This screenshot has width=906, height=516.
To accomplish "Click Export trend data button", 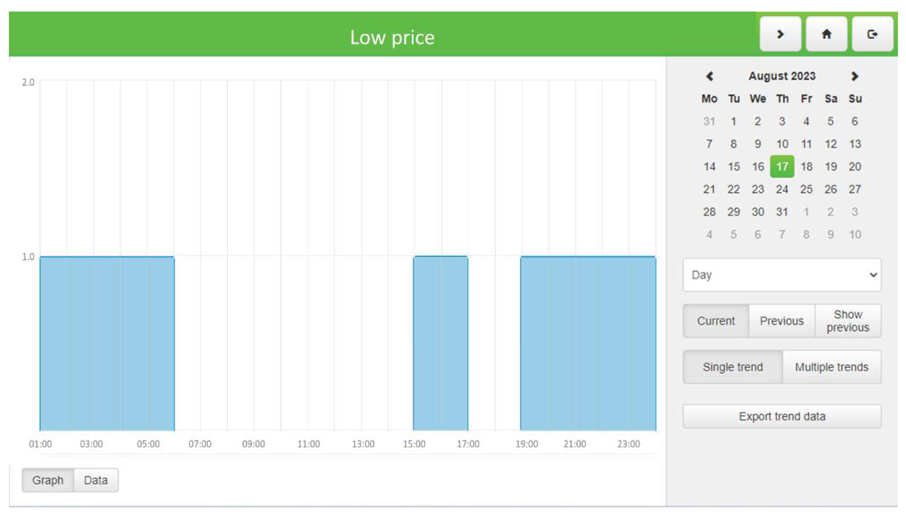I will pos(782,416).
